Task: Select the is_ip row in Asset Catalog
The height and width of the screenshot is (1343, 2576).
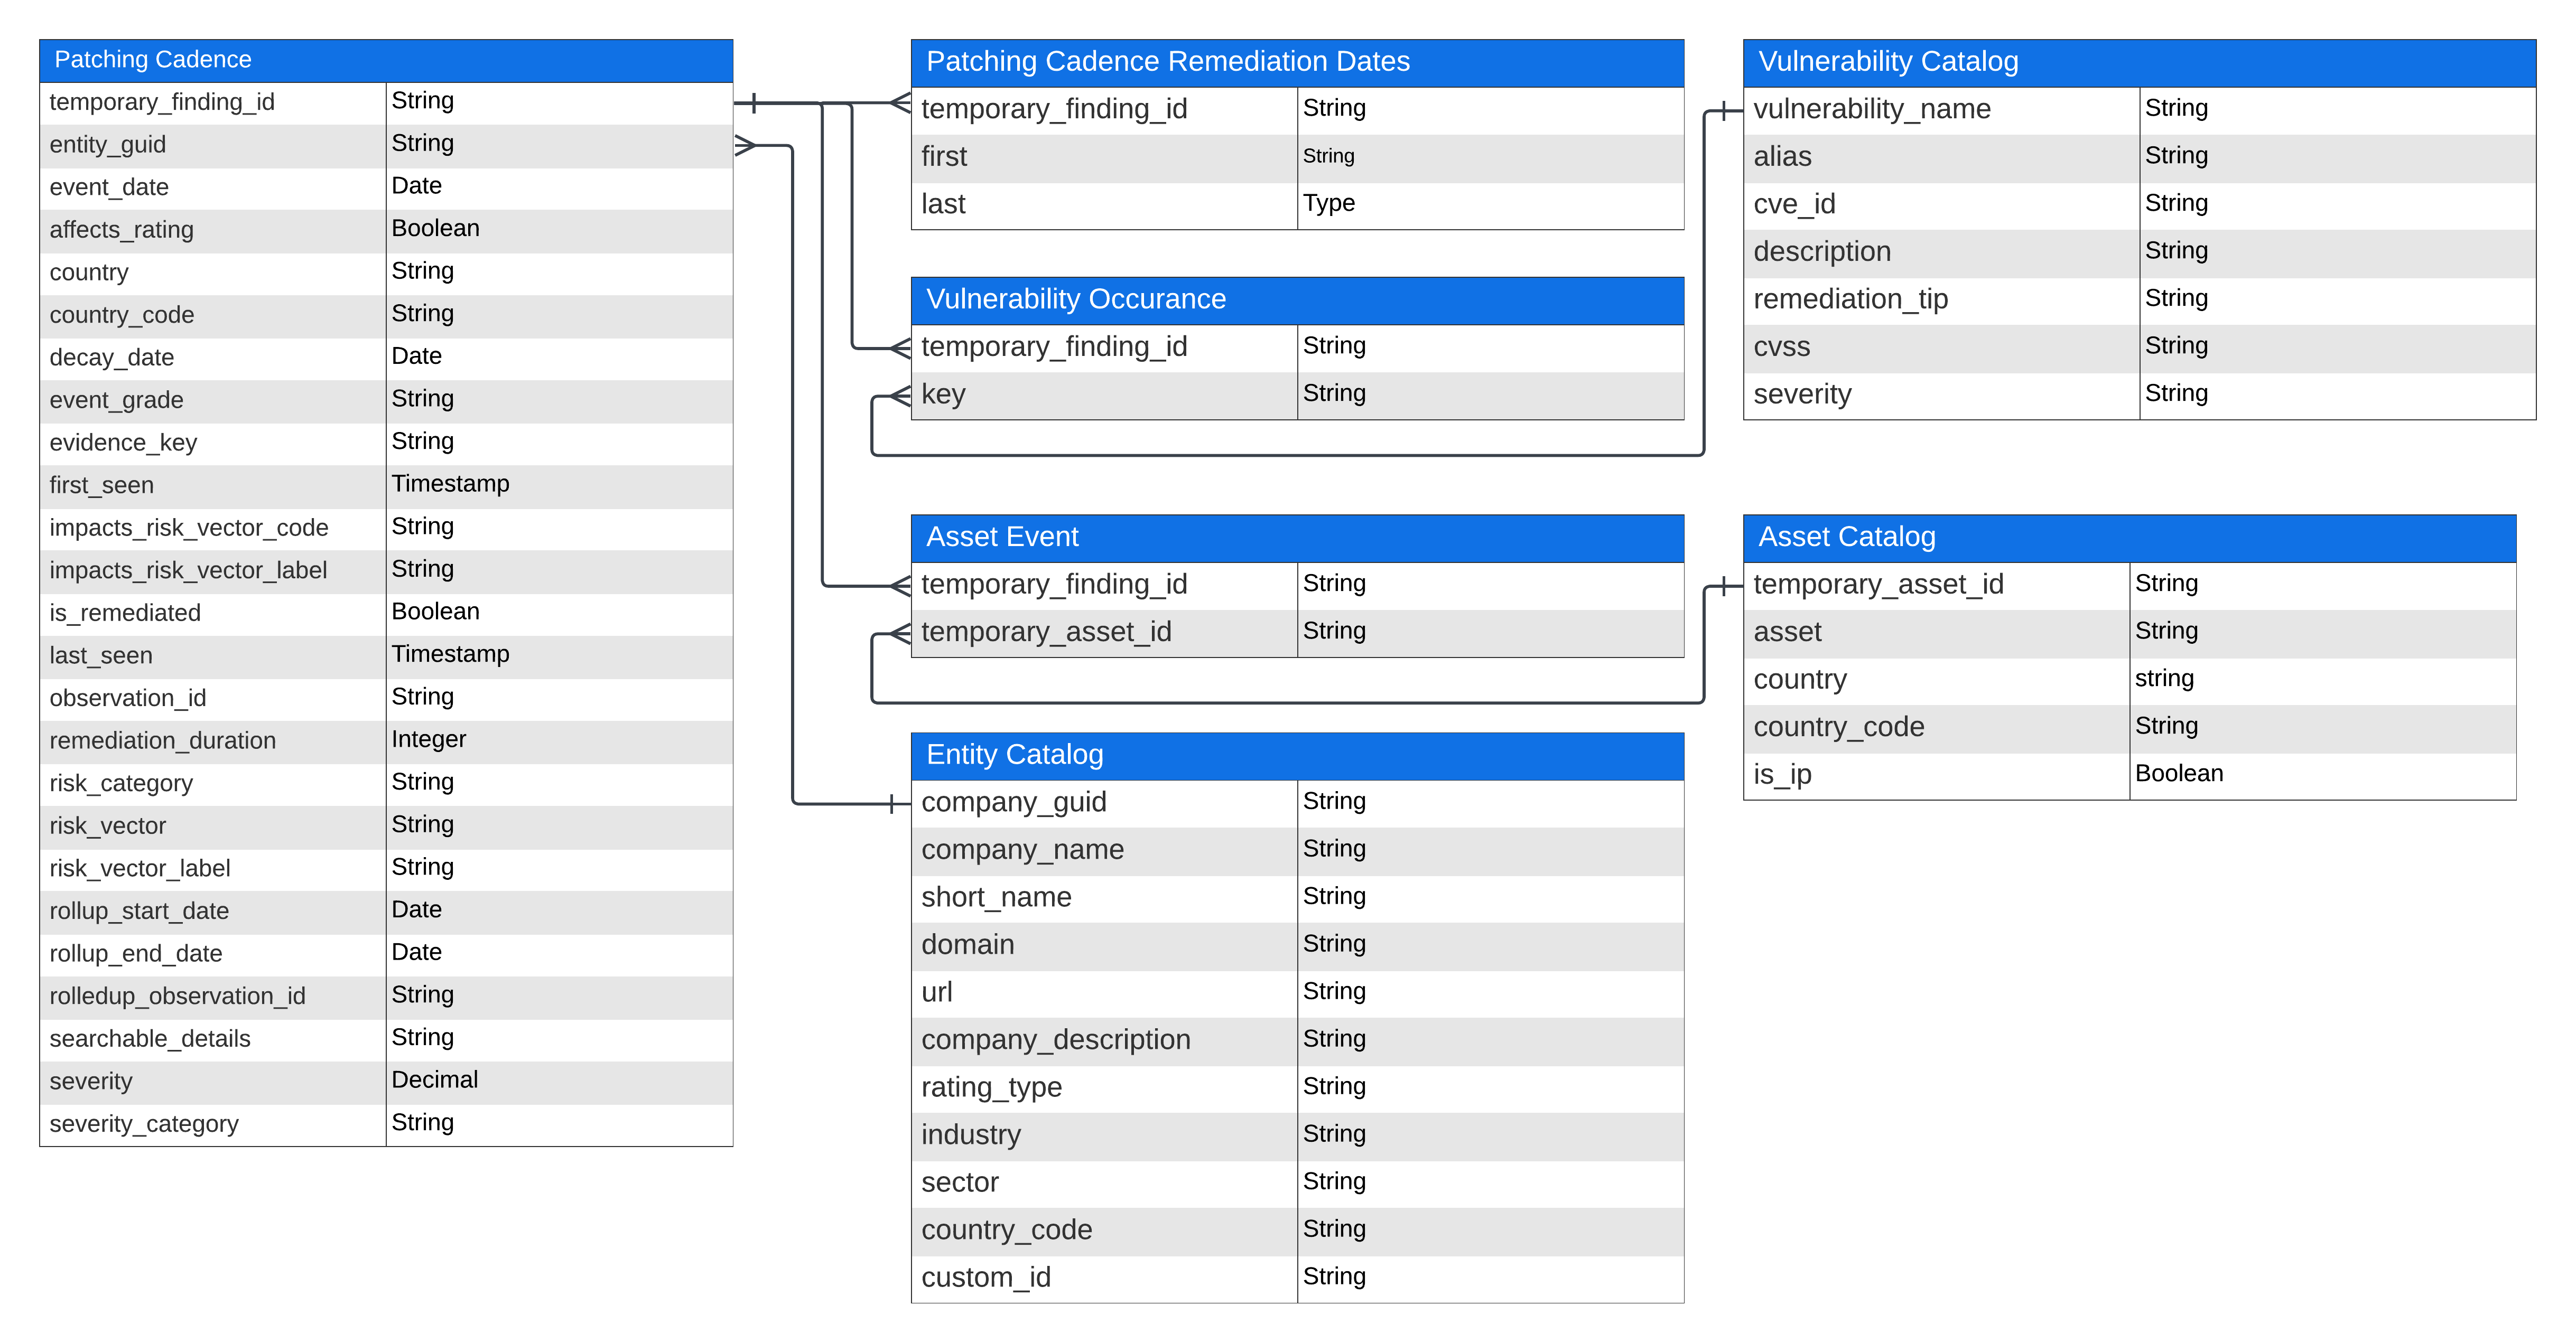Action: click(x=1782, y=774)
